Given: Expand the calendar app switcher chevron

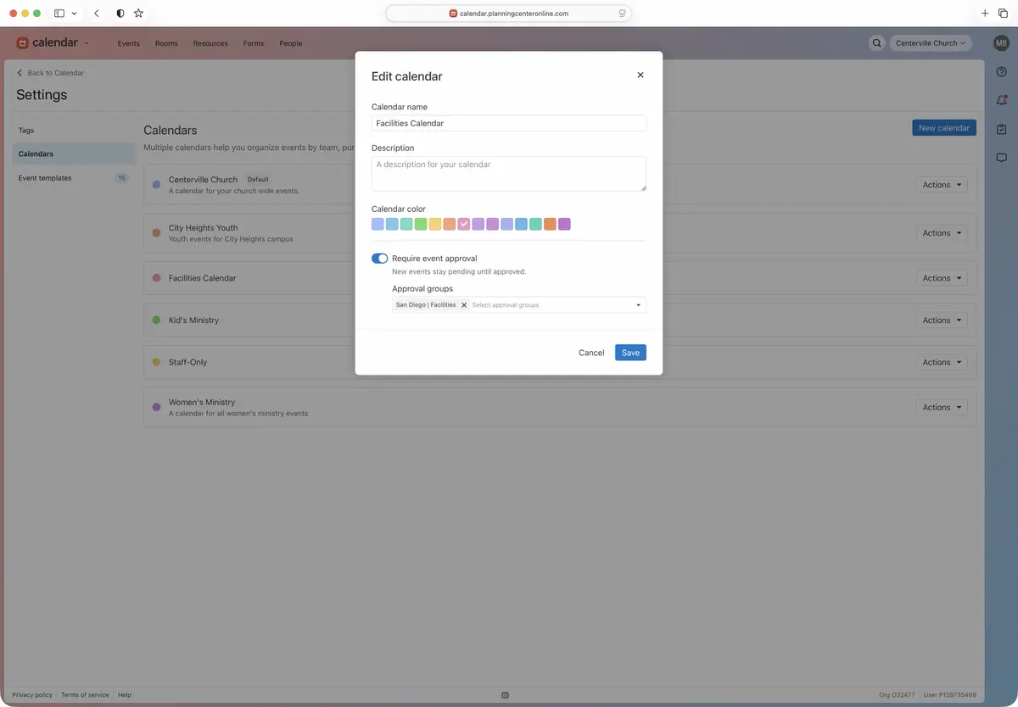Looking at the screenshot, I should pos(87,43).
